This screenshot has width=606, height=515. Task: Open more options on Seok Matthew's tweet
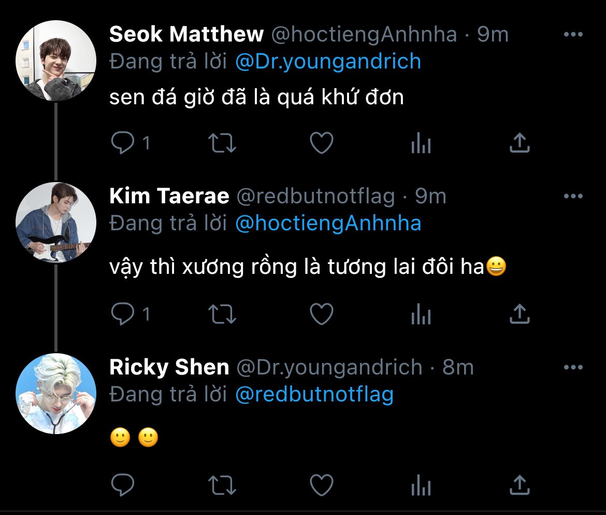click(x=573, y=35)
